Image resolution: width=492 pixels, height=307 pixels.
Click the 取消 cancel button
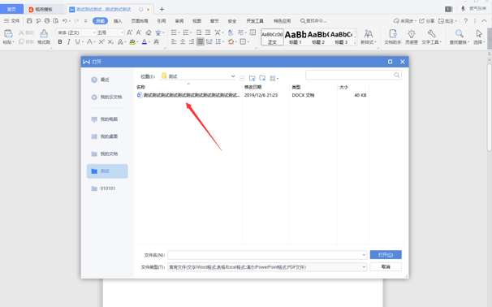click(x=386, y=267)
